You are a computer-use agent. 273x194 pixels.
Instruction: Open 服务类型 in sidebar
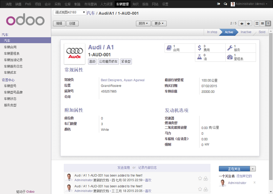click(10, 105)
